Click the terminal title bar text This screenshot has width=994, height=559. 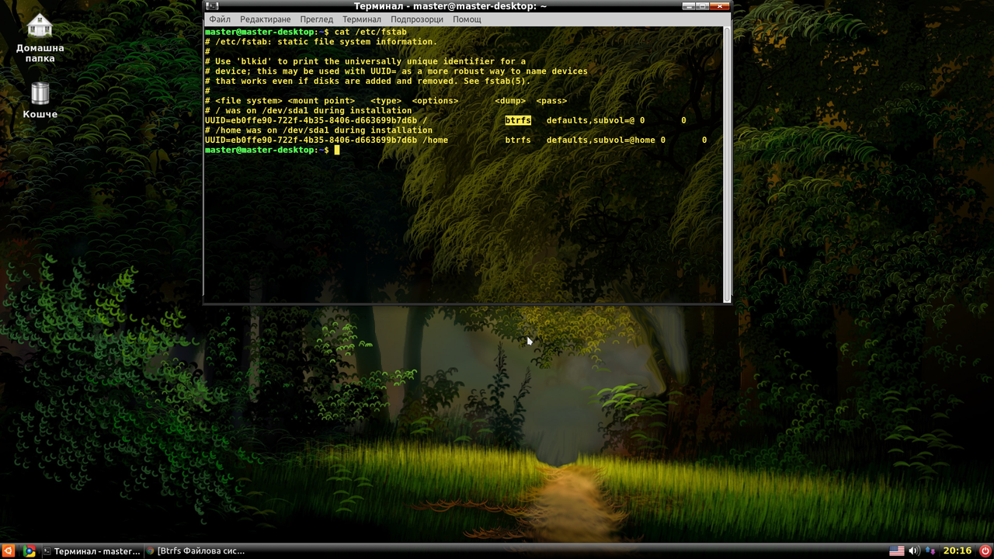(450, 6)
